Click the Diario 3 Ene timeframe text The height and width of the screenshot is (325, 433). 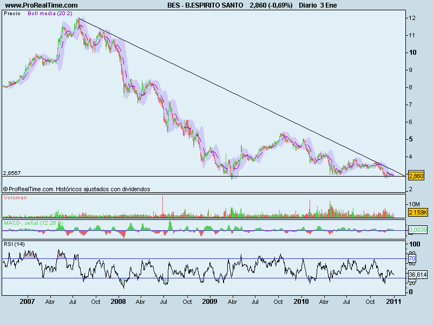[x=318, y=5]
